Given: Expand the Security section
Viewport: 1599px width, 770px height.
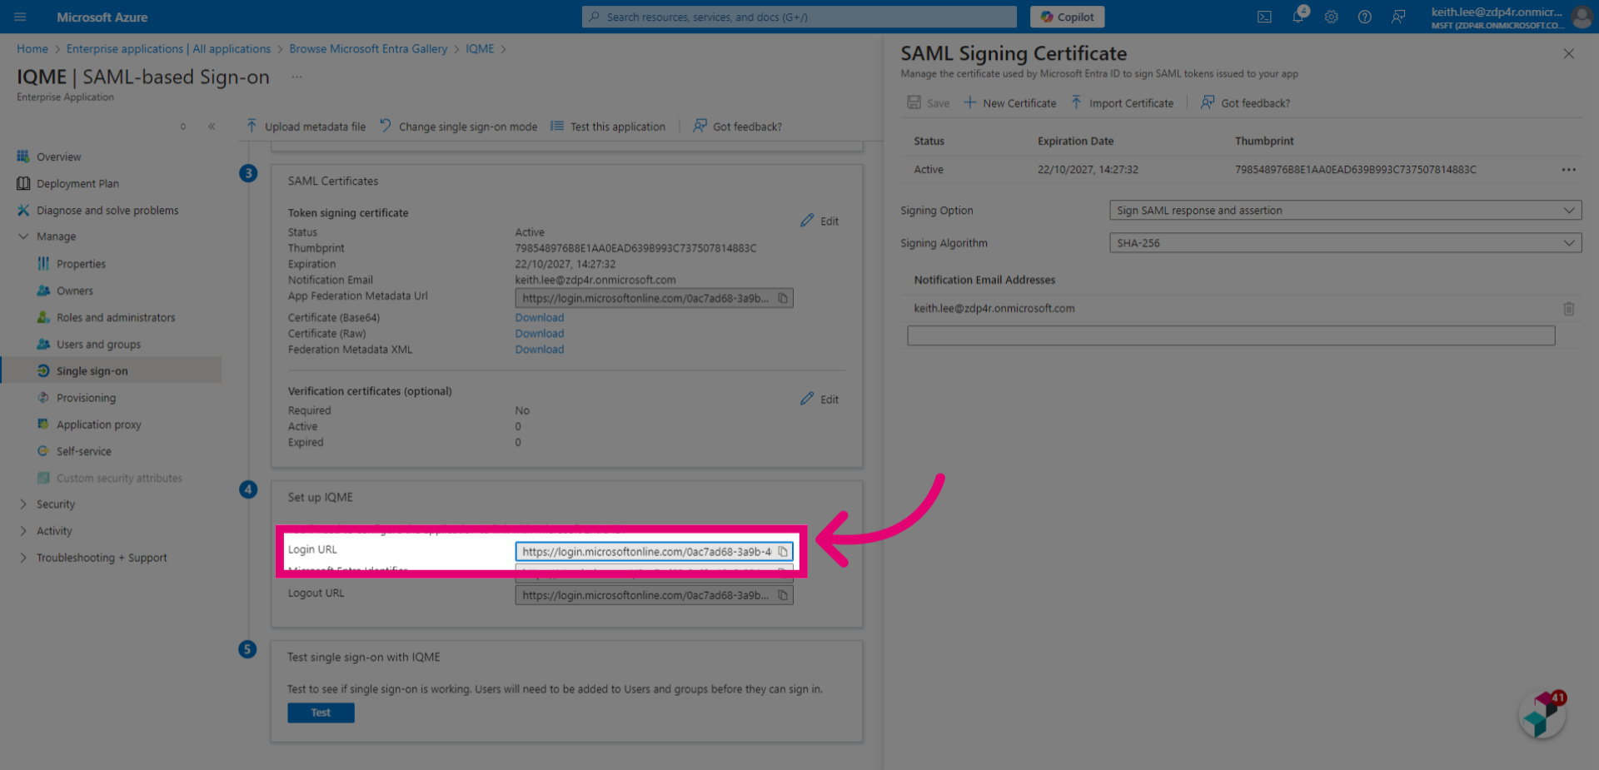Looking at the screenshot, I should click(23, 504).
